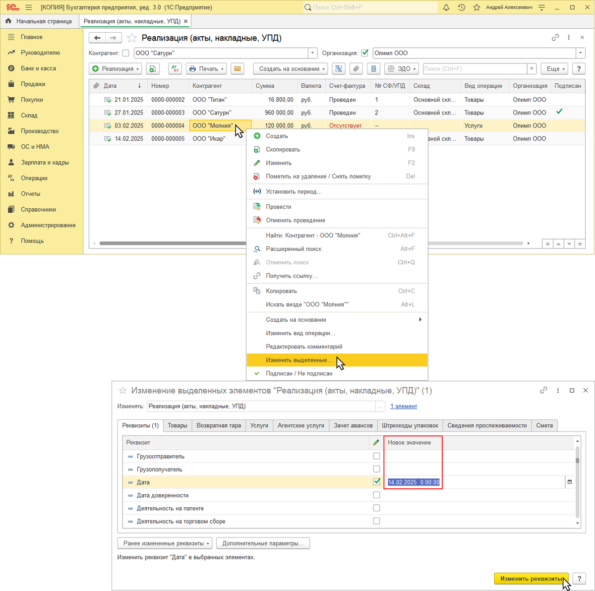Click global search field Поиск Ctrl+Shift+F
The image size is (595, 591).
[x=370, y=7]
